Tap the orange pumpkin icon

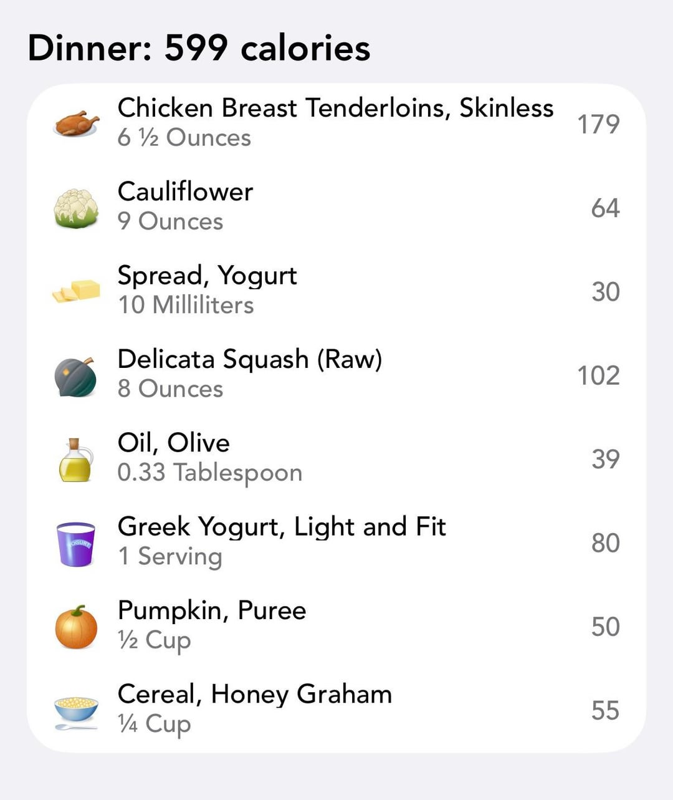[x=76, y=627]
